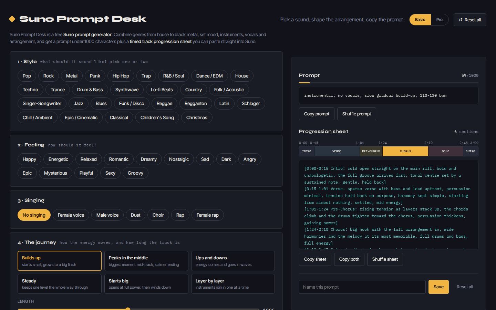Select the Rock style chip
This screenshot has width=496, height=310.
pos(49,76)
